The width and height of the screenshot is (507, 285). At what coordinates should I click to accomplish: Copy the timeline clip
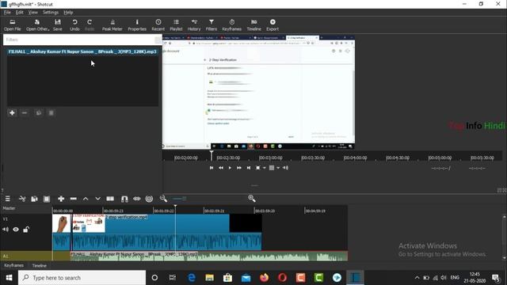(x=34, y=199)
